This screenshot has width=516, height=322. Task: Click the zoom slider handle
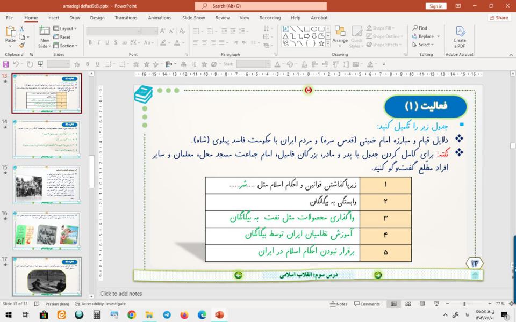[464, 304]
